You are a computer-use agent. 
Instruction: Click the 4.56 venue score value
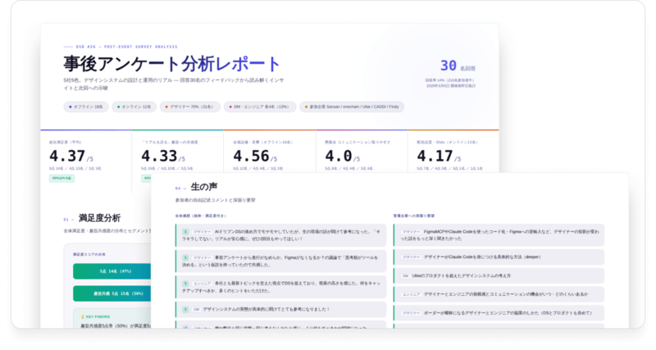pos(251,156)
